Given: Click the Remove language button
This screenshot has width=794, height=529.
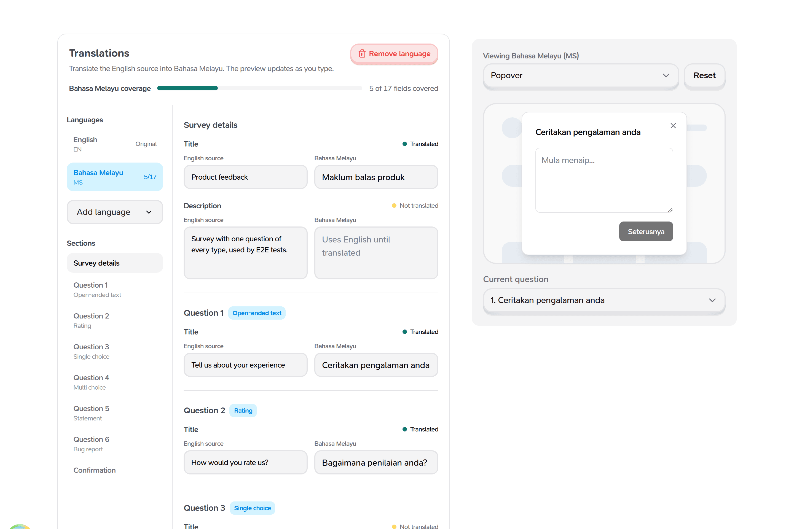Looking at the screenshot, I should [394, 54].
